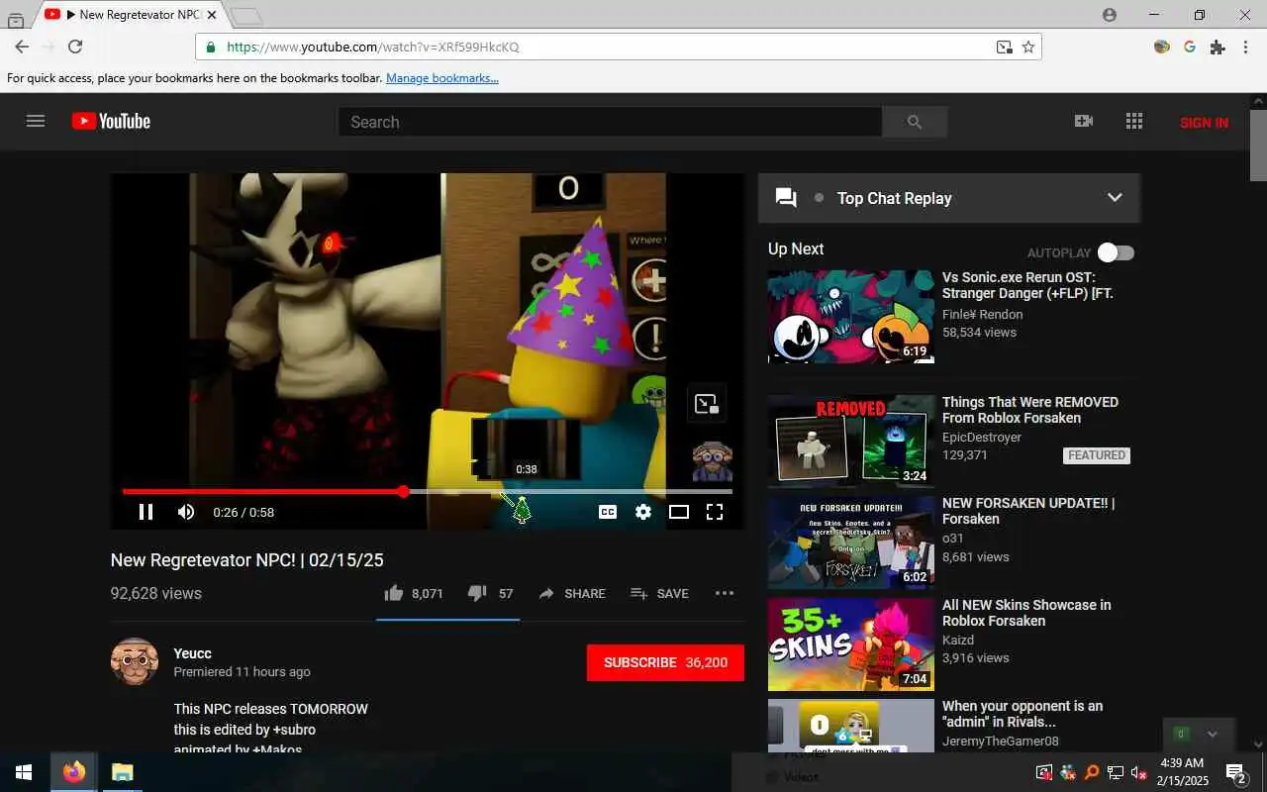Open the YouTube apps grid icon
The width and height of the screenshot is (1267, 792).
tap(1134, 121)
